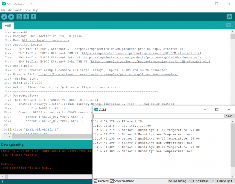Create a new sketch with New icon
Image resolution: width=235 pixels, height=184 pixels.
[19, 17]
